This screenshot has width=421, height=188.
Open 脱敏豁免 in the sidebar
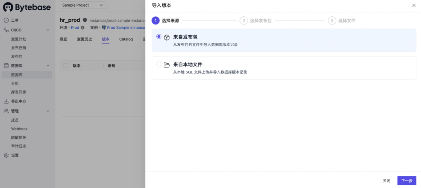[19, 138]
